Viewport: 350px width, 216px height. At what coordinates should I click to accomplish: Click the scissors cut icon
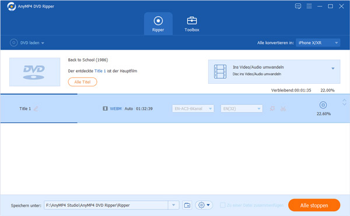pyautogui.click(x=283, y=109)
